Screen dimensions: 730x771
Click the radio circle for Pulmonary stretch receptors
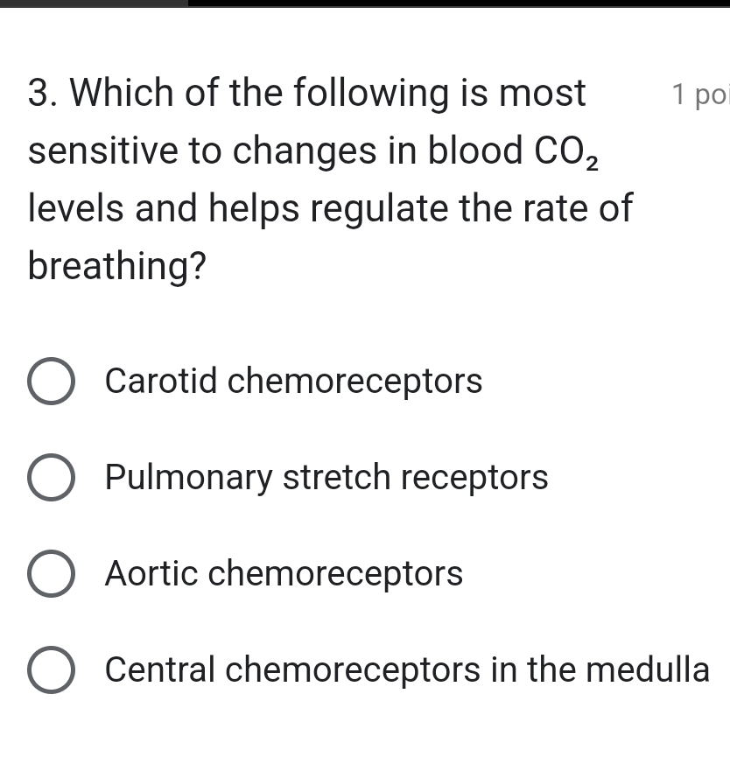51,477
